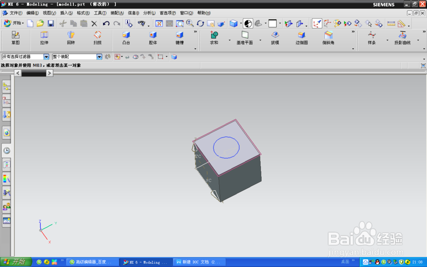Save the part with the floppy disk icon
Image resolution: width=427 pixels, height=267 pixels.
pos(51,23)
